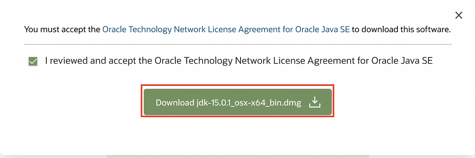The width and height of the screenshot is (475, 158).
Task: Select the red-outlined Download button
Action: click(237, 102)
